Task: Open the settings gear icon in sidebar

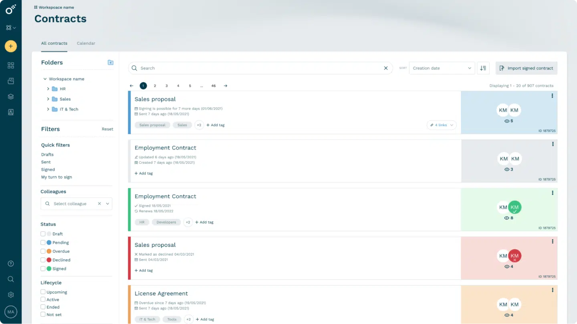Action: (x=11, y=295)
